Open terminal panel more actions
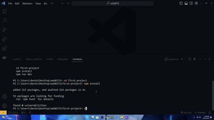This screenshot has height=120, width=214. click(200, 59)
